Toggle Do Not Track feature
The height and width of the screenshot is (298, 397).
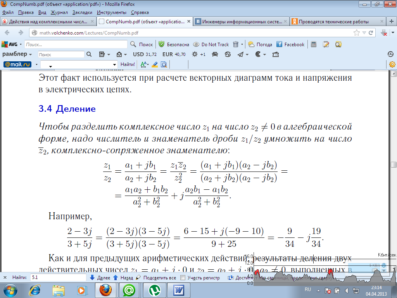pos(211,44)
